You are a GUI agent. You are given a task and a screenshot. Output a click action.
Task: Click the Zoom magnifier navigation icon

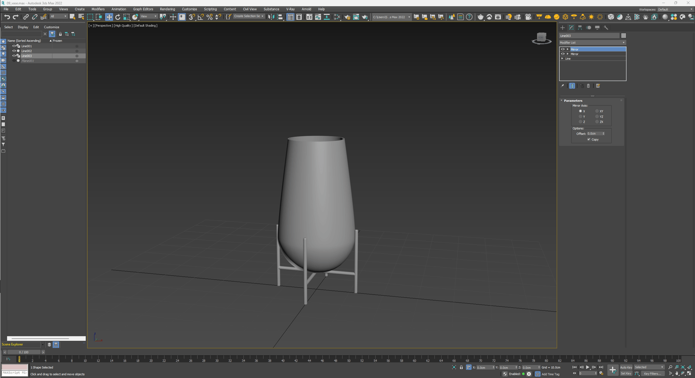click(x=670, y=368)
